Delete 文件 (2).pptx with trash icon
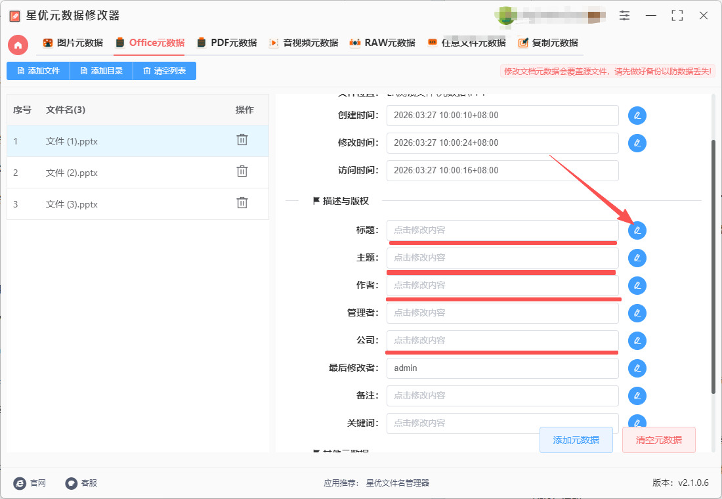 pyautogui.click(x=242, y=171)
